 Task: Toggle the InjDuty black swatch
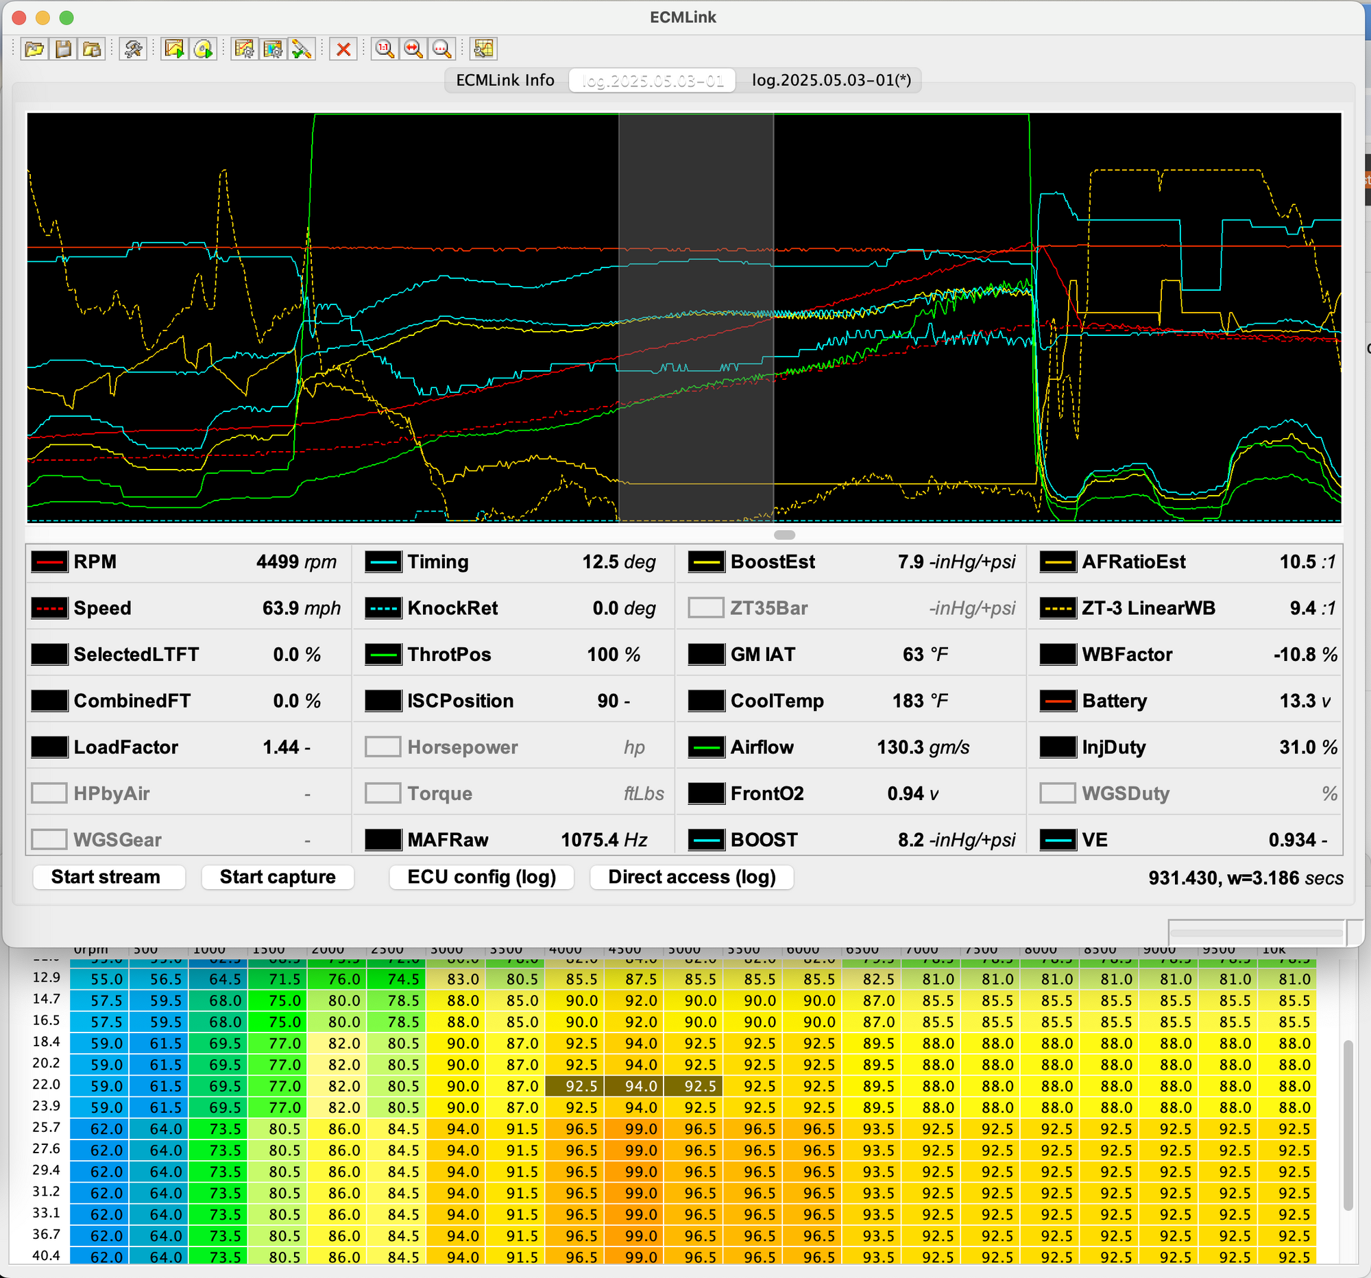point(1058,747)
